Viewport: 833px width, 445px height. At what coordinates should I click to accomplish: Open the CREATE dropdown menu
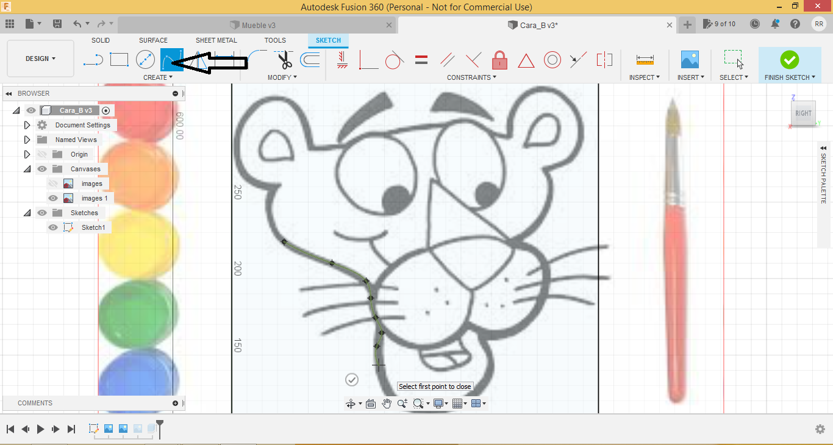(158, 77)
